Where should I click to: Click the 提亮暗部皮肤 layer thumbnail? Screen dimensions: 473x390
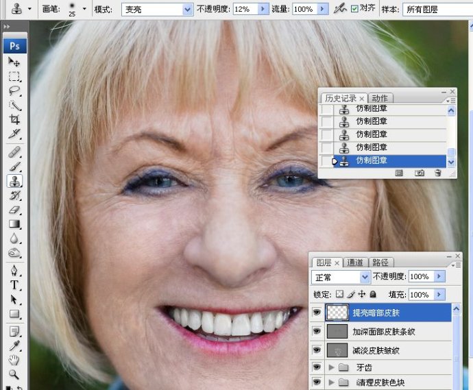tap(337, 312)
